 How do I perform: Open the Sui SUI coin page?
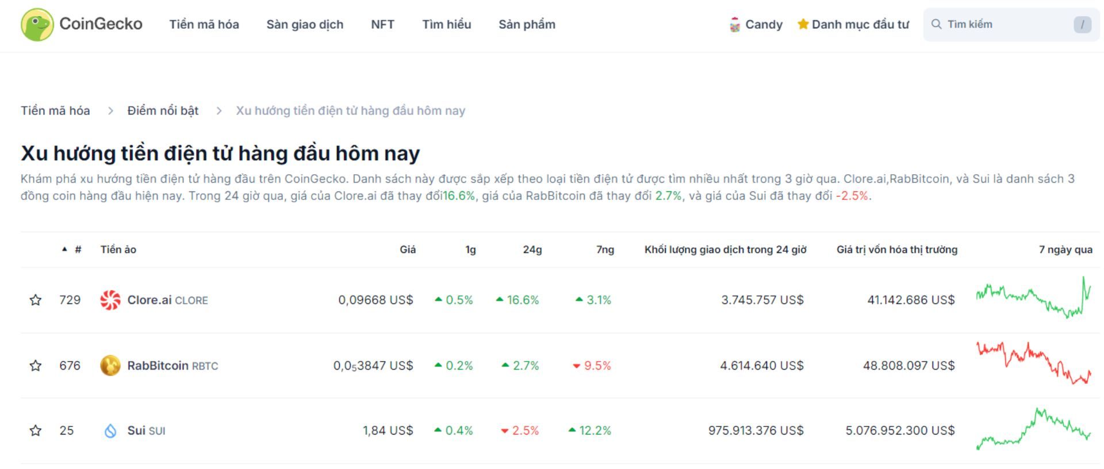pyautogui.click(x=146, y=430)
